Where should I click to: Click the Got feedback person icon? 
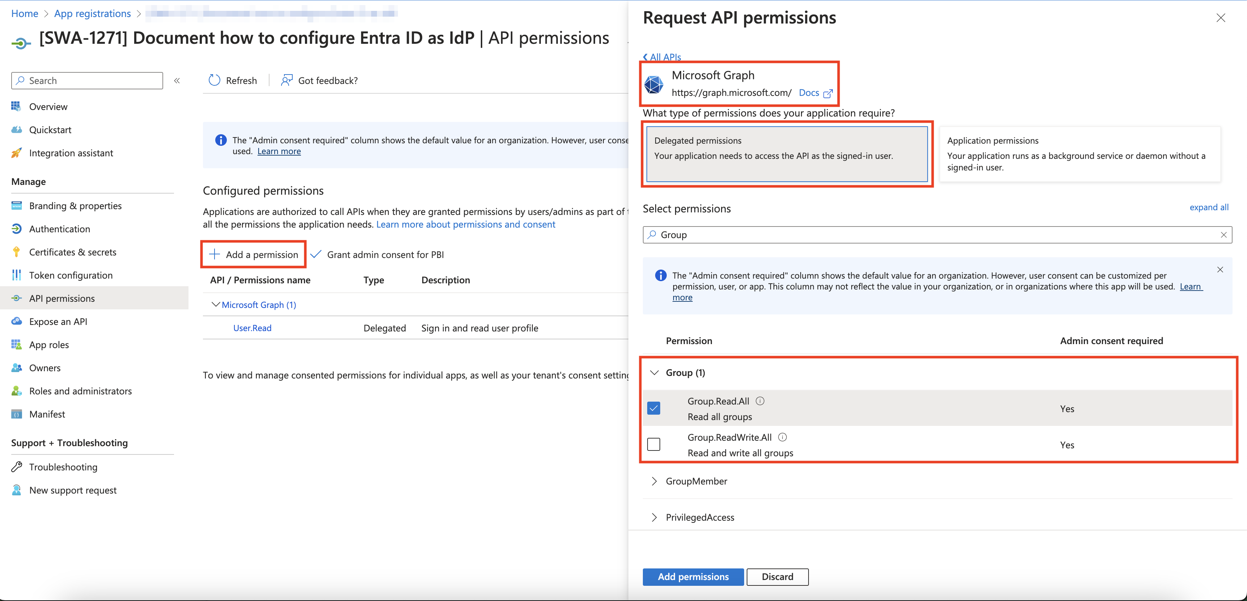point(287,80)
